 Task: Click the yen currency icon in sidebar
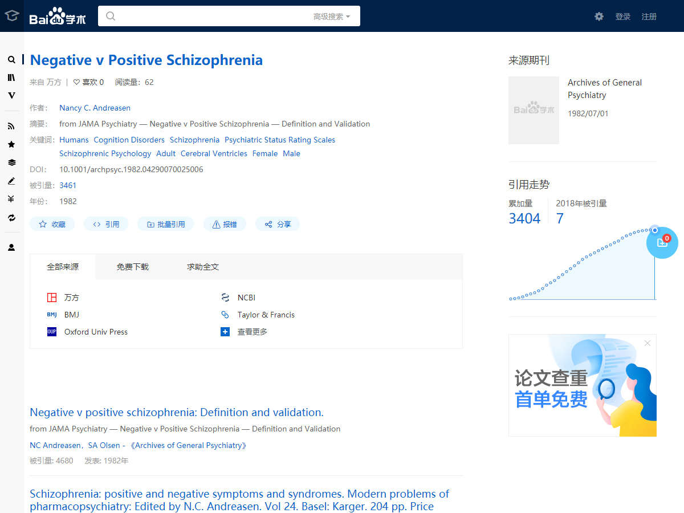click(11, 199)
